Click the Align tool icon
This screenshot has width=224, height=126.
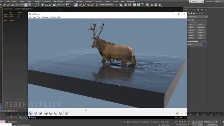tap(121, 5)
